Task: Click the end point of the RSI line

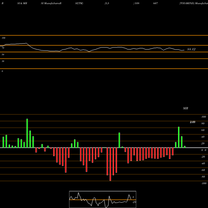Action: coord(184,50)
